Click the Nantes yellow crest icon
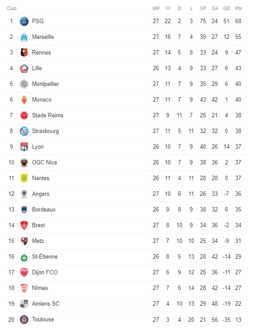The height and width of the screenshot is (334, 253). tap(24, 178)
